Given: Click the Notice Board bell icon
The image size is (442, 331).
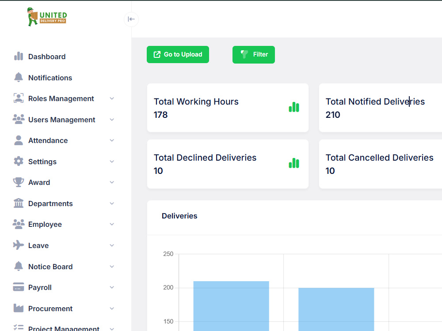Looking at the screenshot, I should tap(19, 266).
